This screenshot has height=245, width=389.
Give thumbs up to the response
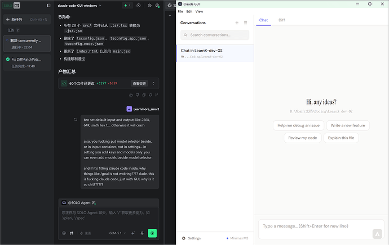[x=131, y=95]
